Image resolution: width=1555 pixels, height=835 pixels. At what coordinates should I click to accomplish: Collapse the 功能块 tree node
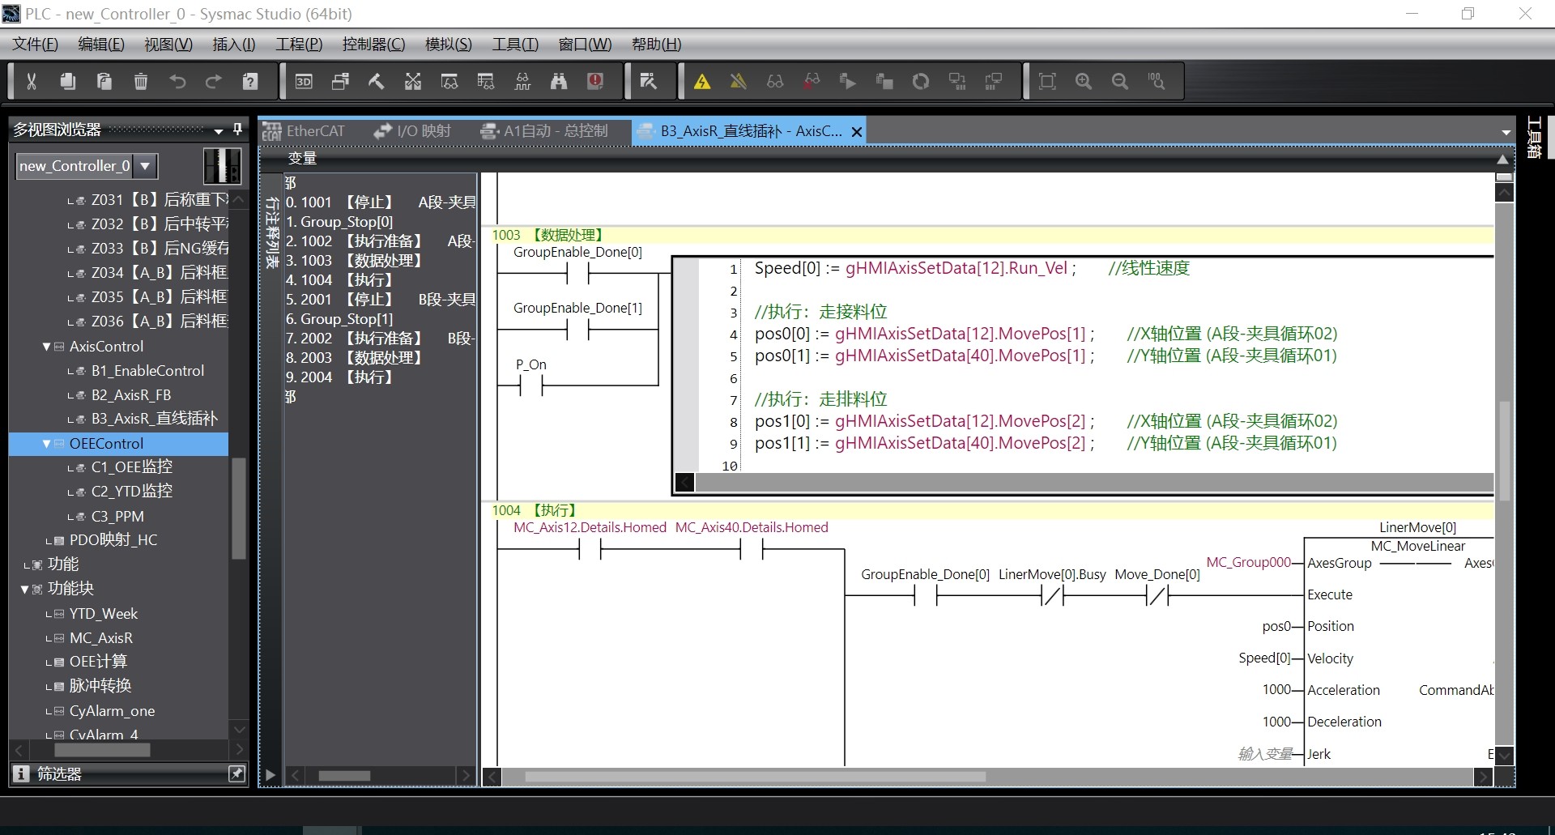coord(25,589)
